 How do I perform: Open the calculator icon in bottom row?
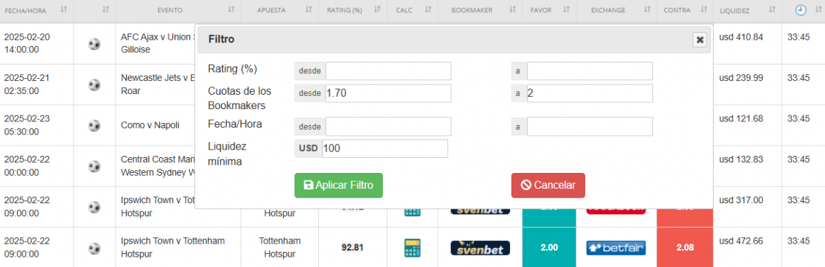point(412,248)
